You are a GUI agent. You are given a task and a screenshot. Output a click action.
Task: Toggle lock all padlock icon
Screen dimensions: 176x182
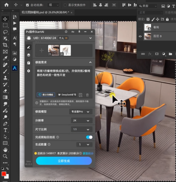click(x=167, y=19)
